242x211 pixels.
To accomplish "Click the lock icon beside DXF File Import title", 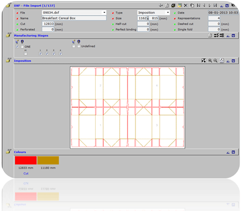I will click(8, 5).
